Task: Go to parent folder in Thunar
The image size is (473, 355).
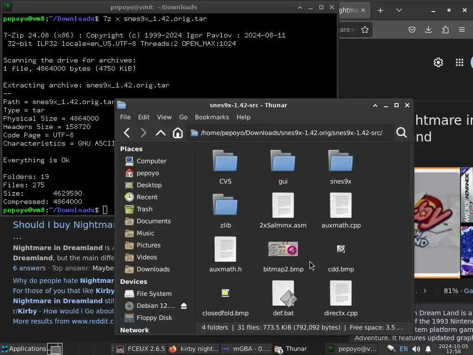Action: point(160,133)
